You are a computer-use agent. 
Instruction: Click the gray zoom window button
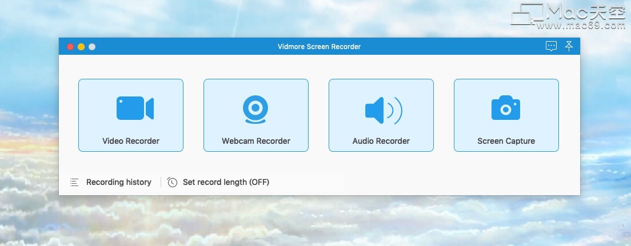point(92,47)
